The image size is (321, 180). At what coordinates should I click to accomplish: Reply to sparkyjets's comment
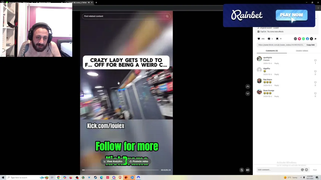(277, 63)
